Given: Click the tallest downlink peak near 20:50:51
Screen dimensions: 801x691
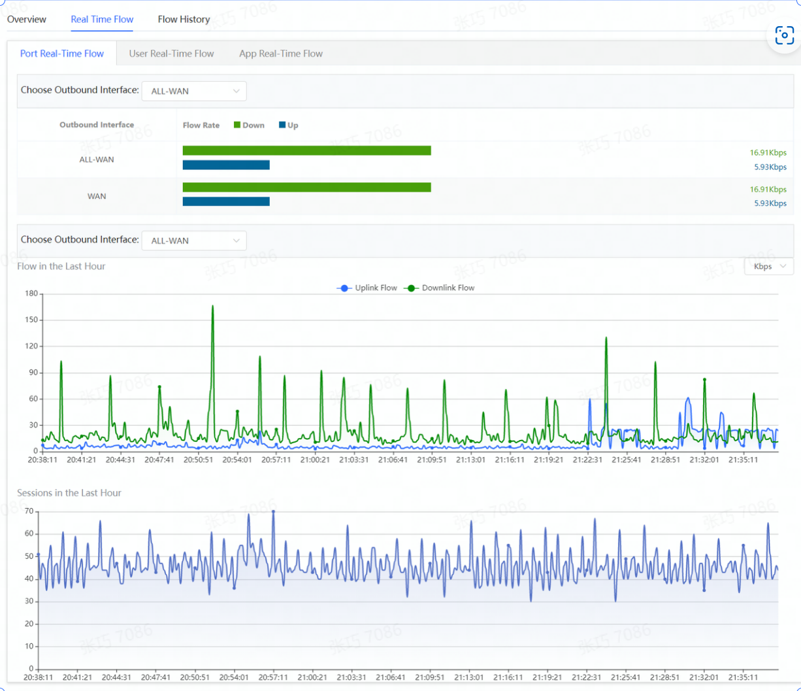Looking at the screenshot, I should tap(212, 306).
